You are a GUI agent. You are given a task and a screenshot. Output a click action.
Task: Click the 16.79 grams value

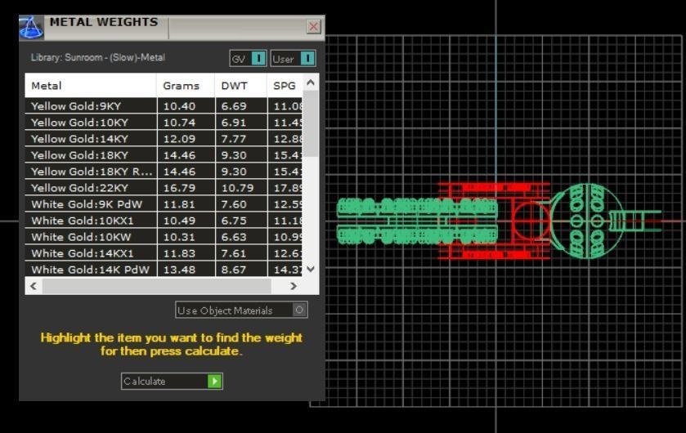[x=179, y=188]
